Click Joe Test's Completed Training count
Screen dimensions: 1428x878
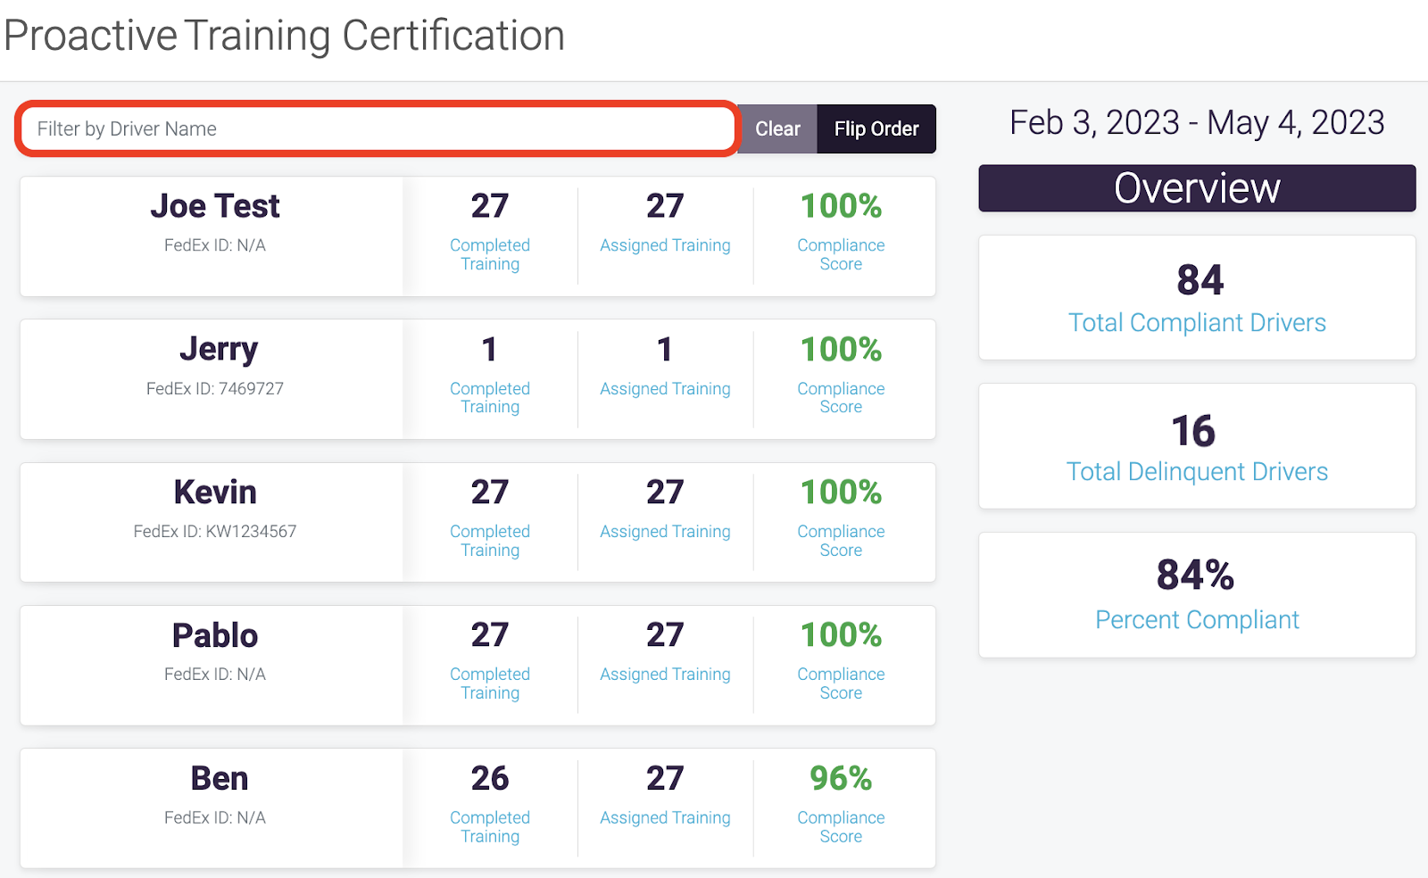coord(490,206)
